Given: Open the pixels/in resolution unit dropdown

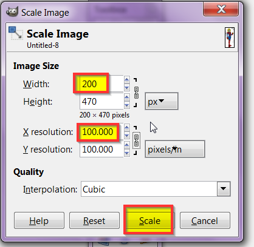Looking at the screenshot, I should click(175, 149).
